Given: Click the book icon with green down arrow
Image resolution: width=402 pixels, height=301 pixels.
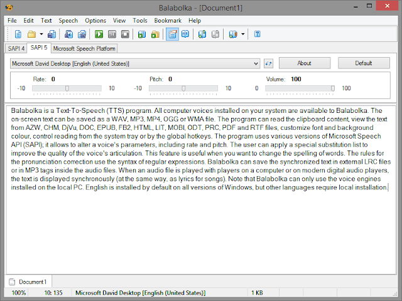Looking at the screenshot, I should pos(202,34).
